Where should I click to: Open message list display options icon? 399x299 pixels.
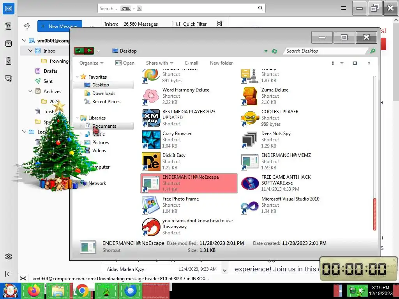pos(220,24)
